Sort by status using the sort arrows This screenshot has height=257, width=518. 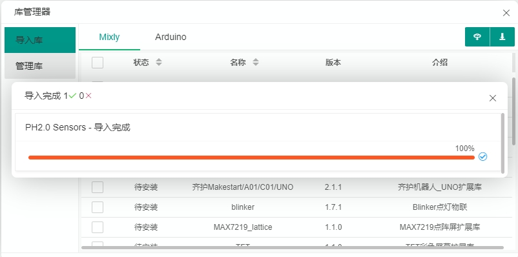pyautogui.click(x=159, y=62)
